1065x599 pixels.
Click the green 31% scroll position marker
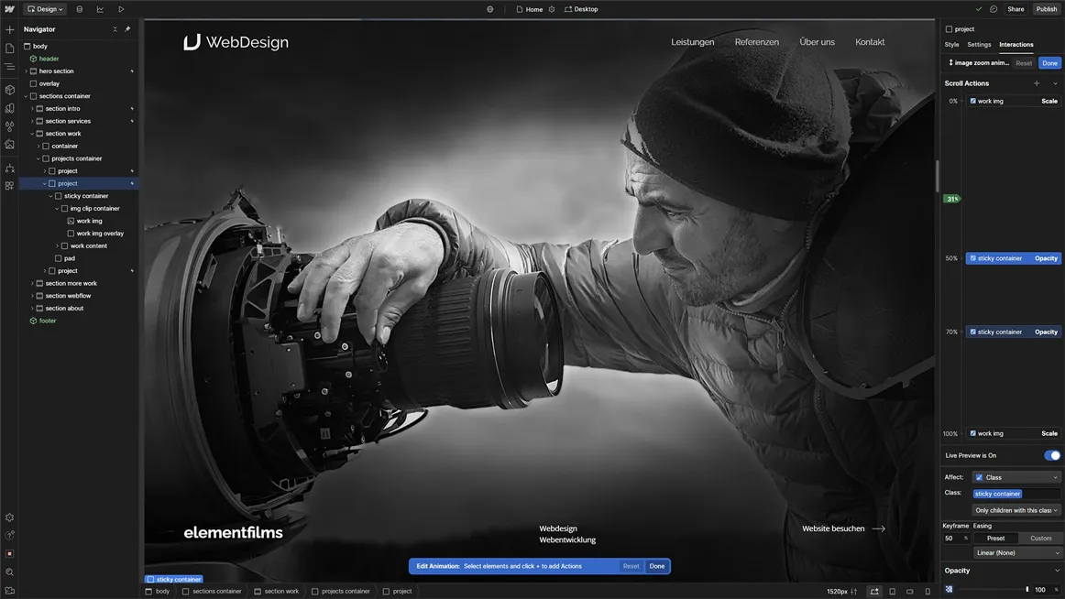point(951,200)
